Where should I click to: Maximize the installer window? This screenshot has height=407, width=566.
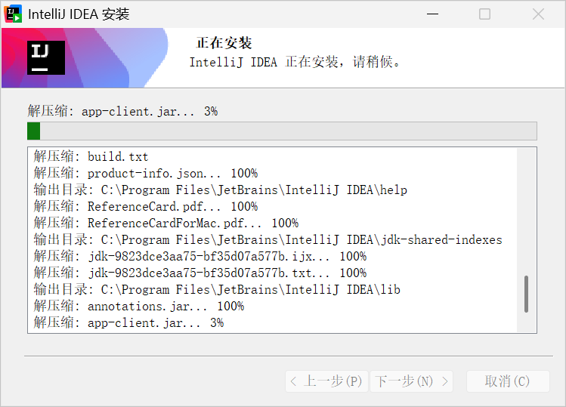coord(484,14)
